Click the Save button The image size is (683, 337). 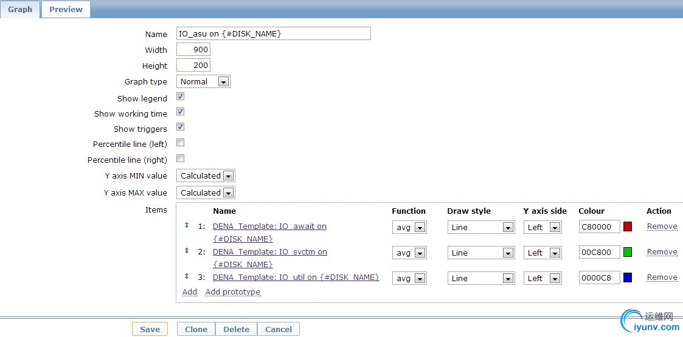click(x=150, y=329)
